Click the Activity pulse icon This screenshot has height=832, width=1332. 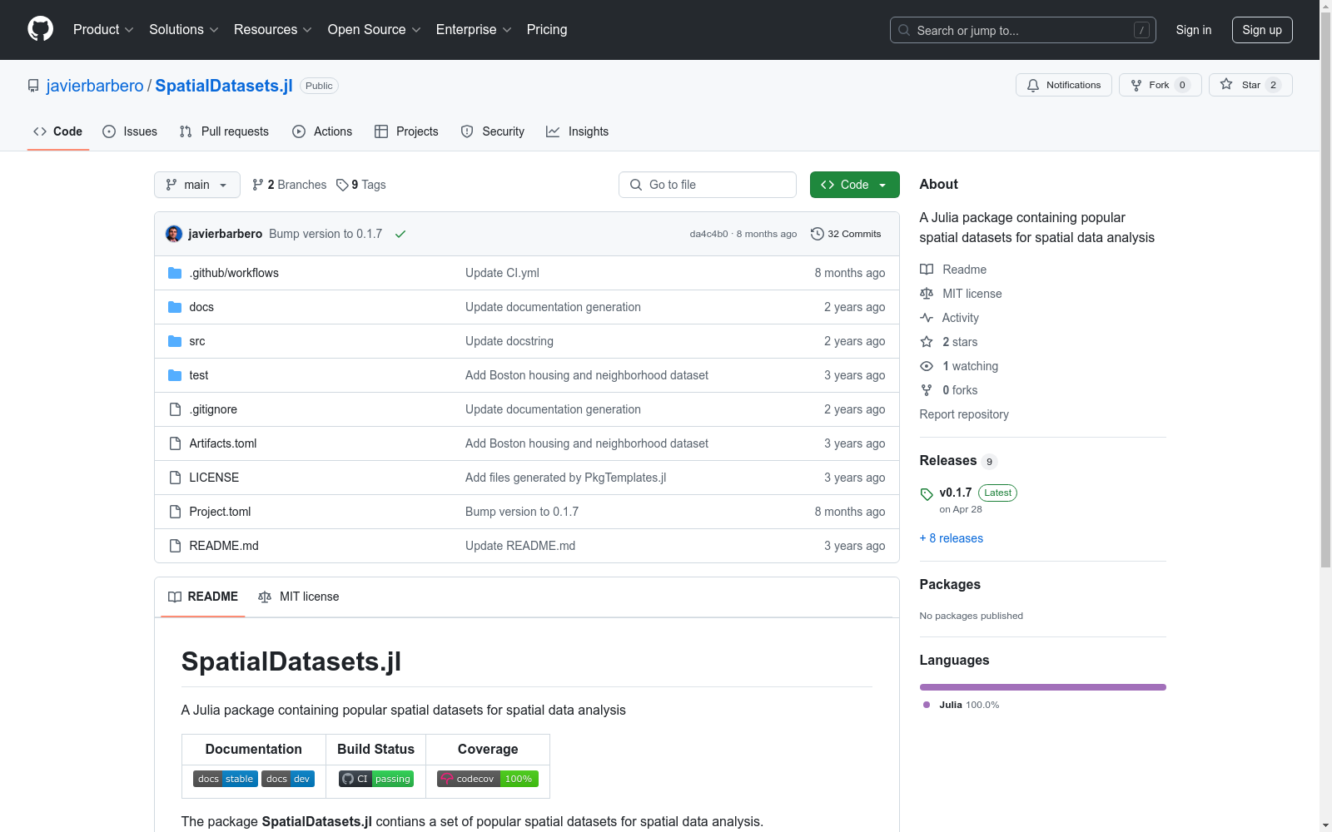927,318
